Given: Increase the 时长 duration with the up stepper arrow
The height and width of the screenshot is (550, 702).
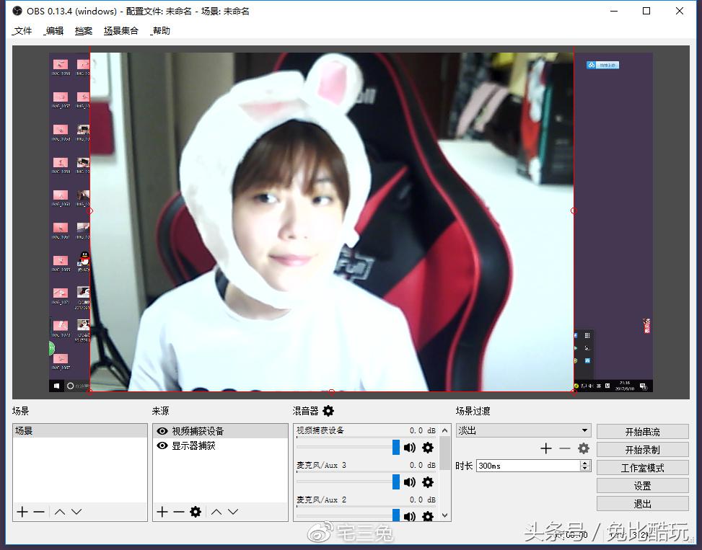Looking at the screenshot, I should coord(584,463).
